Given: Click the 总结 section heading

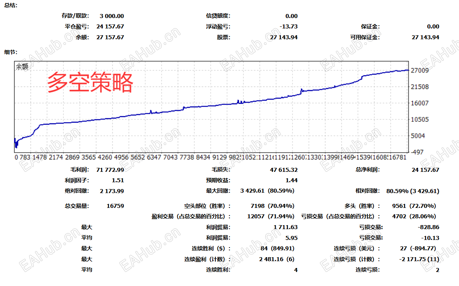Looking at the screenshot, I should point(11,5).
